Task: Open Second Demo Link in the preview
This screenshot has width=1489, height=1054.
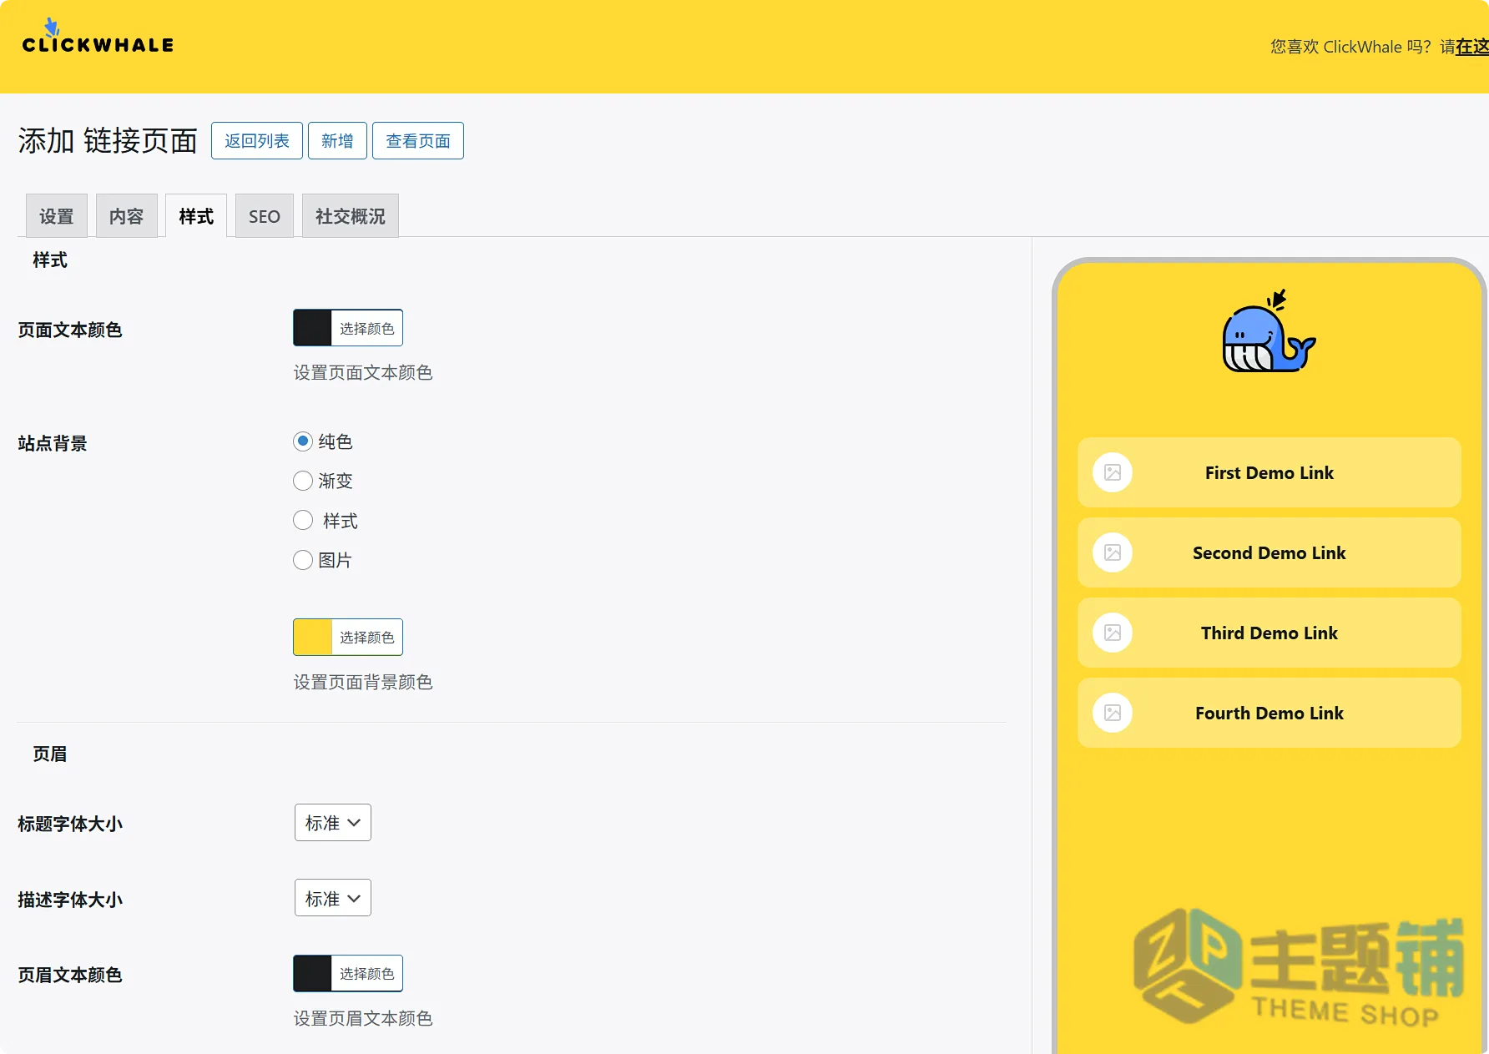Action: coord(1269,552)
